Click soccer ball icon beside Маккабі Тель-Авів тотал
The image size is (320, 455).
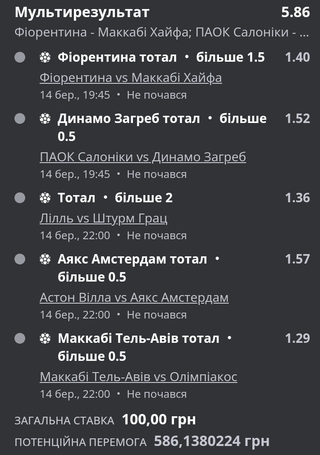coord(45,338)
